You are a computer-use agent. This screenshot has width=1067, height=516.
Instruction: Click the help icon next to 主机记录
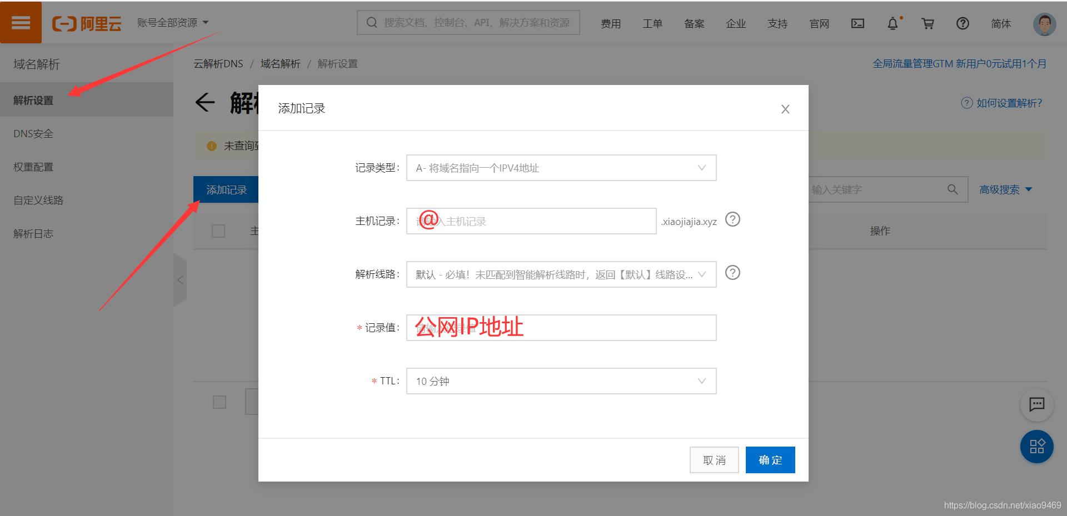click(732, 219)
